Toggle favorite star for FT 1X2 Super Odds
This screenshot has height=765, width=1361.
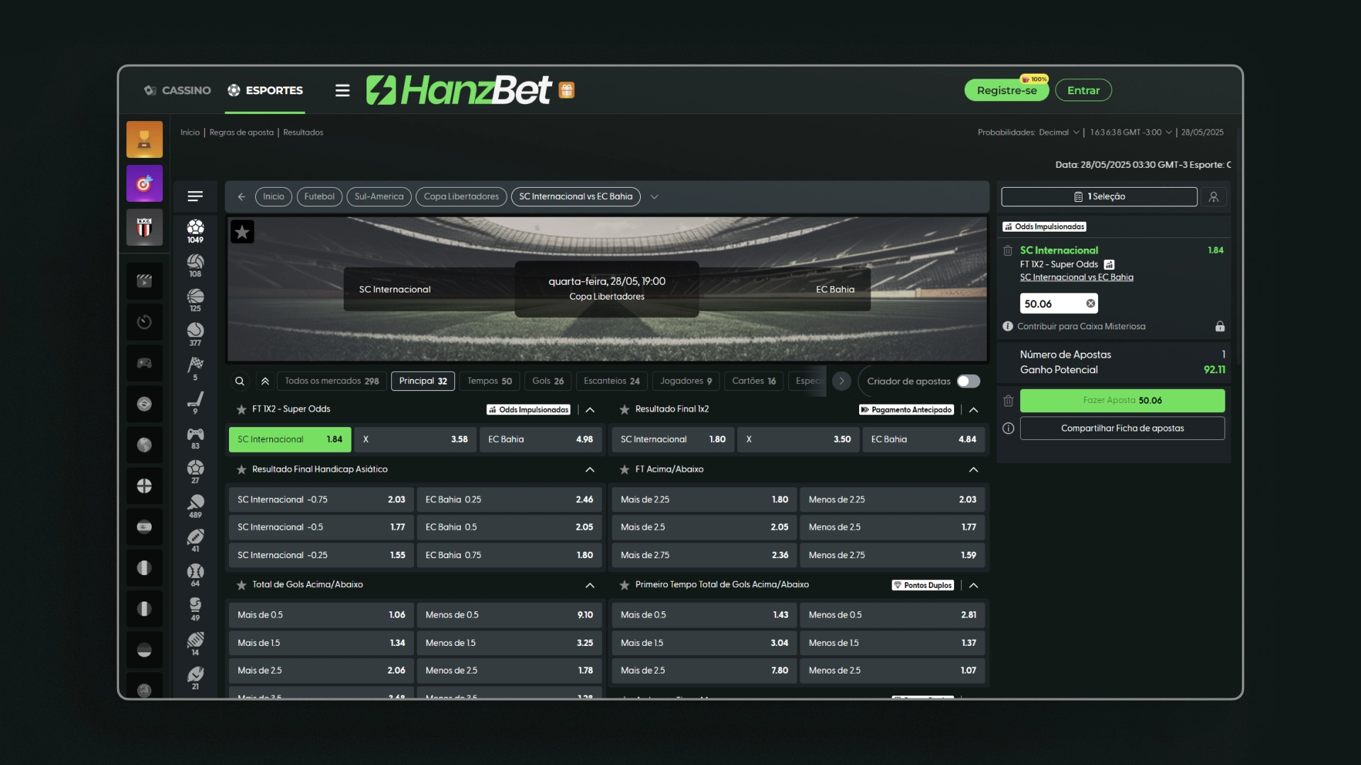tap(242, 409)
